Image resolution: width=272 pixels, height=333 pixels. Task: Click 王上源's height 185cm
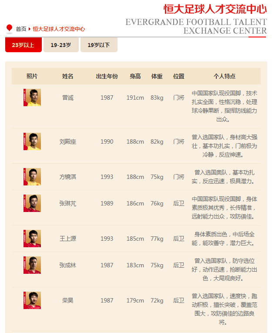(x=135, y=239)
